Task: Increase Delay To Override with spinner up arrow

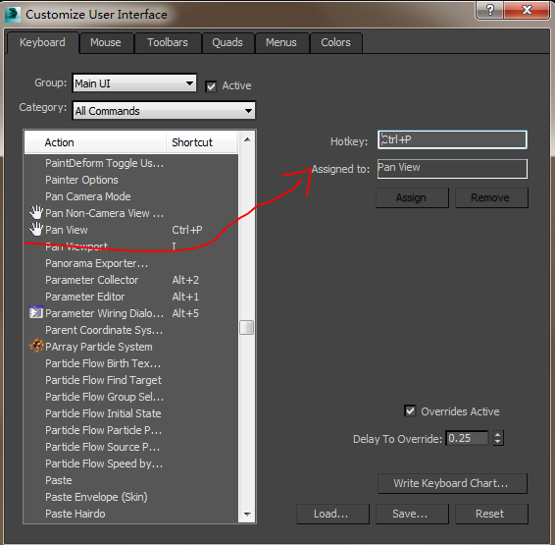Action: tap(498, 435)
